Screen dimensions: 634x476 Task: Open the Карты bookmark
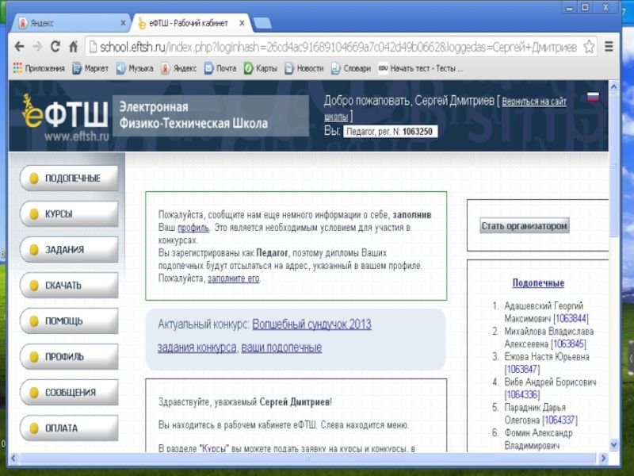(x=261, y=68)
